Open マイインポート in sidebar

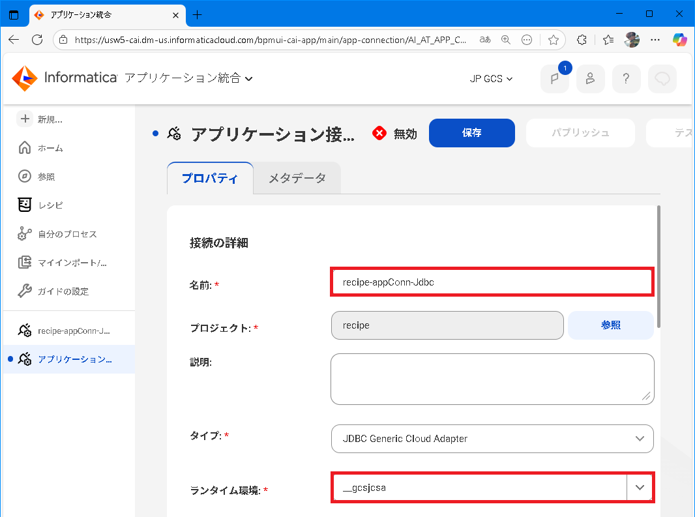(62, 263)
